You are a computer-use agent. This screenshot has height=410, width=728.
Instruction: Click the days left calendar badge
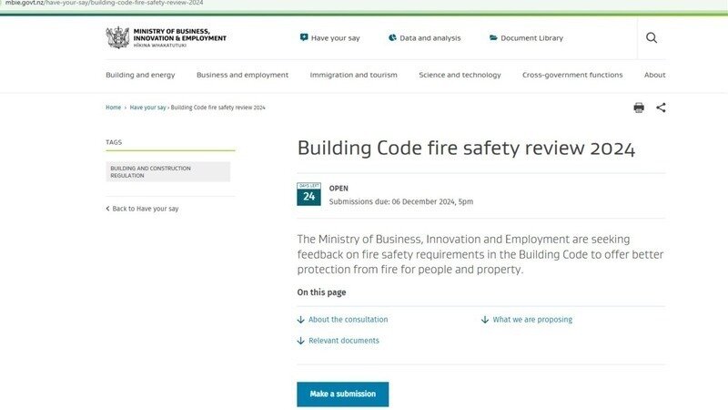click(x=308, y=194)
